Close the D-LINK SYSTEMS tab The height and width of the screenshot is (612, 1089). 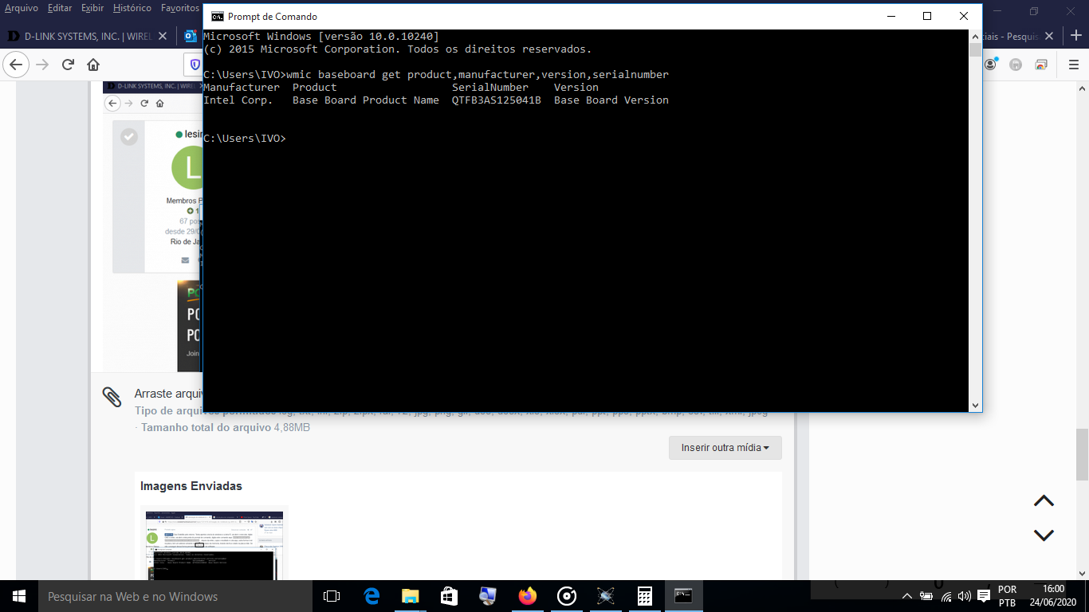[x=163, y=36]
